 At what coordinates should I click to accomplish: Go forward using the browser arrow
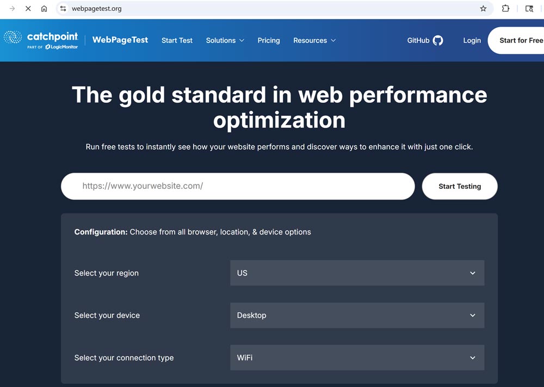click(x=11, y=9)
